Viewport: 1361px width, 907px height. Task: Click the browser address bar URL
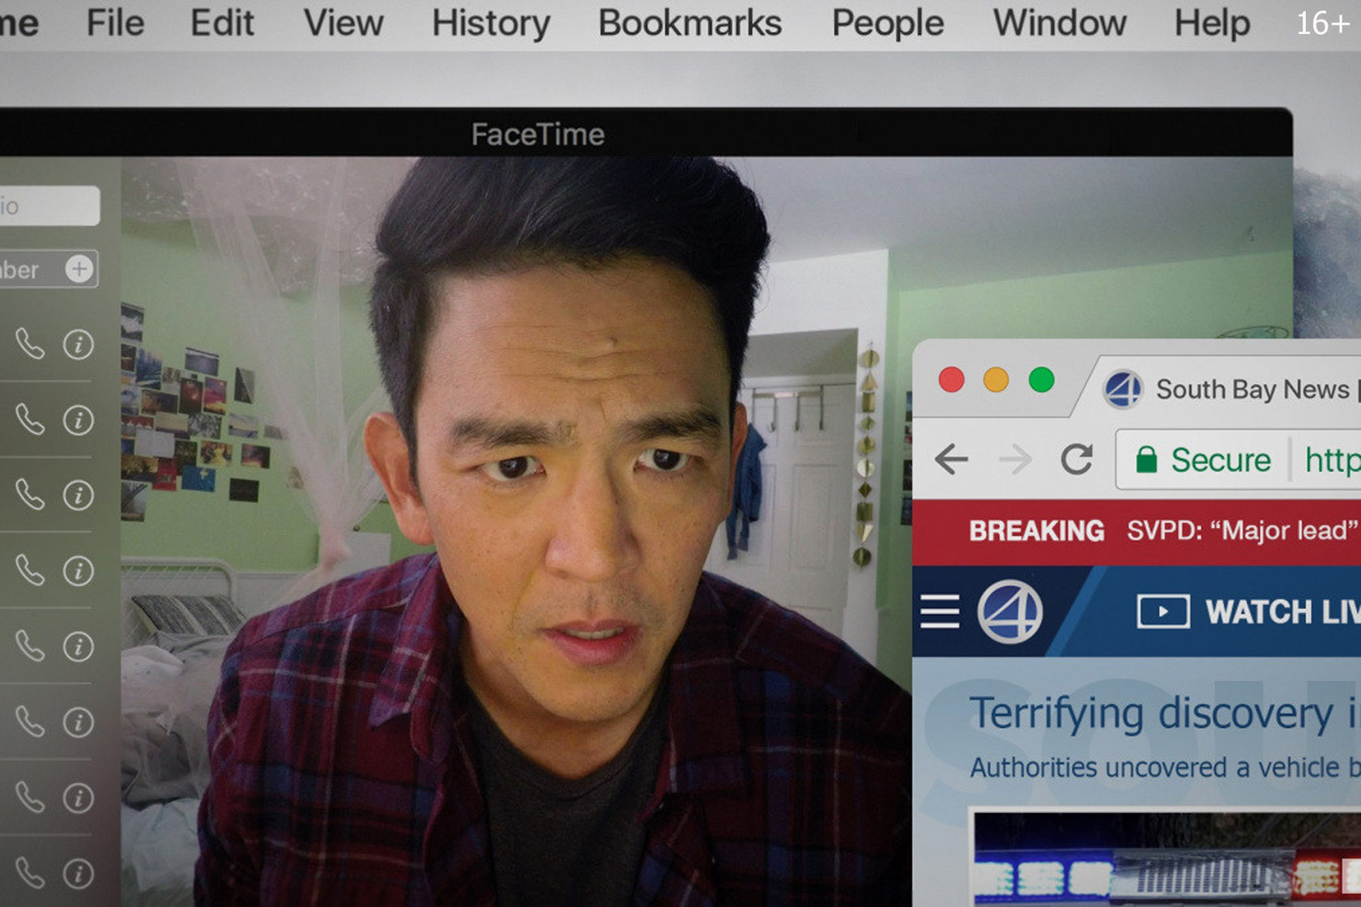tap(1332, 460)
